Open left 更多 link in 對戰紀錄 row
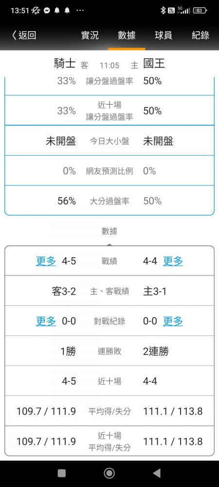Screen dimensions: 219x487 pyautogui.click(x=46, y=321)
